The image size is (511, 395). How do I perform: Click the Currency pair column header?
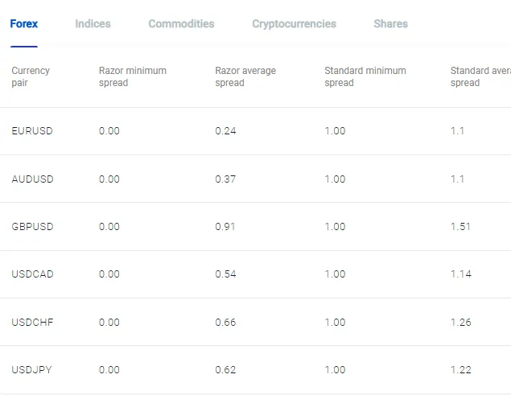point(31,76)
